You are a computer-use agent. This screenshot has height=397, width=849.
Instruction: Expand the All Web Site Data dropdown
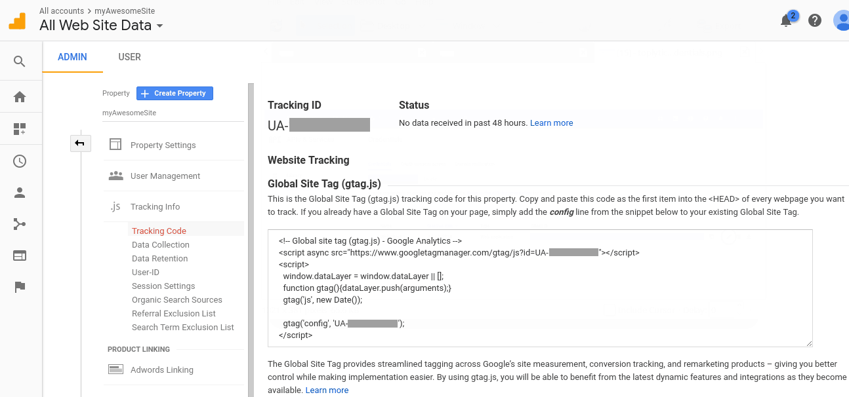160,26
